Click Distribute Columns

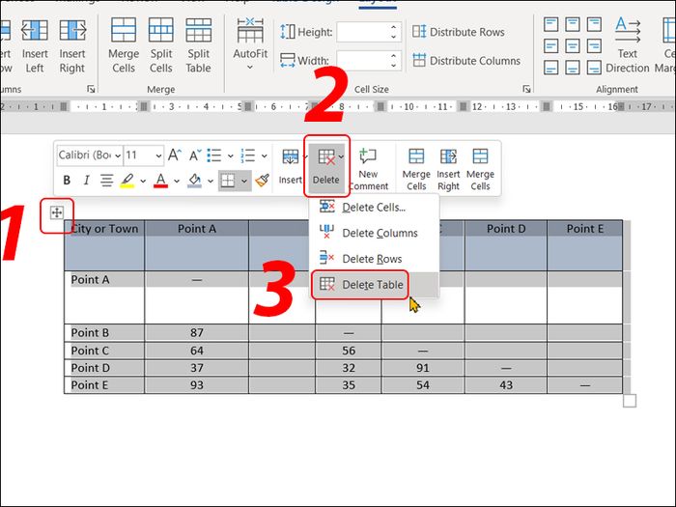[466, 61]
